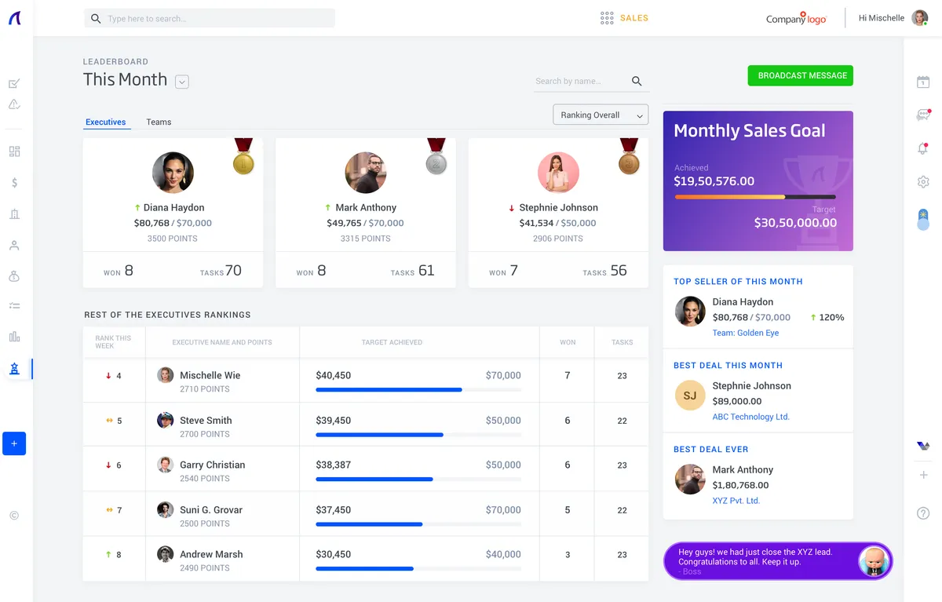Click the Monthly Sales Goal progress bar
Viewport: 942px width, 602px height.
[755, 197]
